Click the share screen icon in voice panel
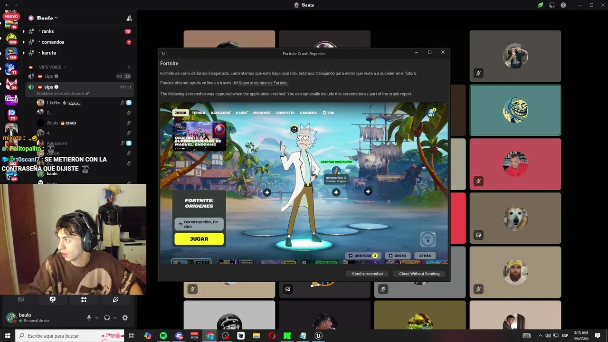This screenshot has width=608, height=342. click(x=52, y=300)
